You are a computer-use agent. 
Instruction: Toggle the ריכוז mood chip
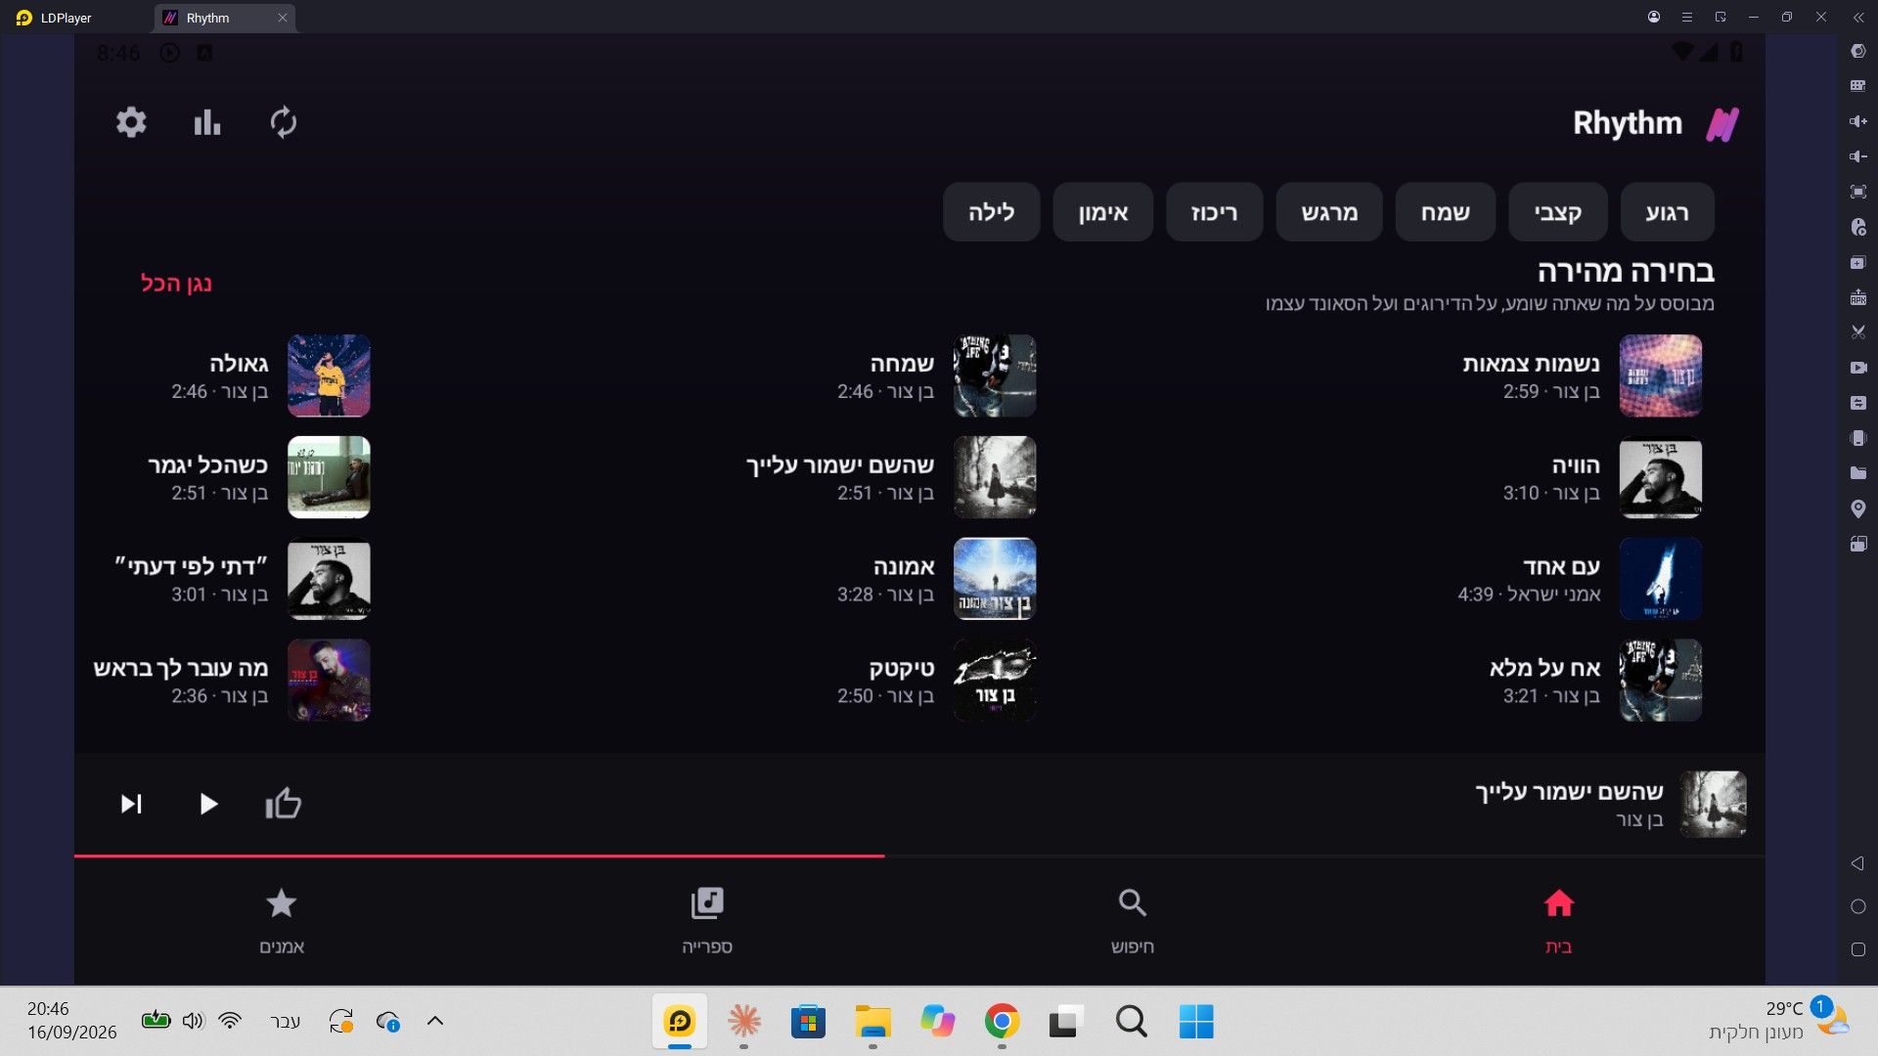(1215, 212)
